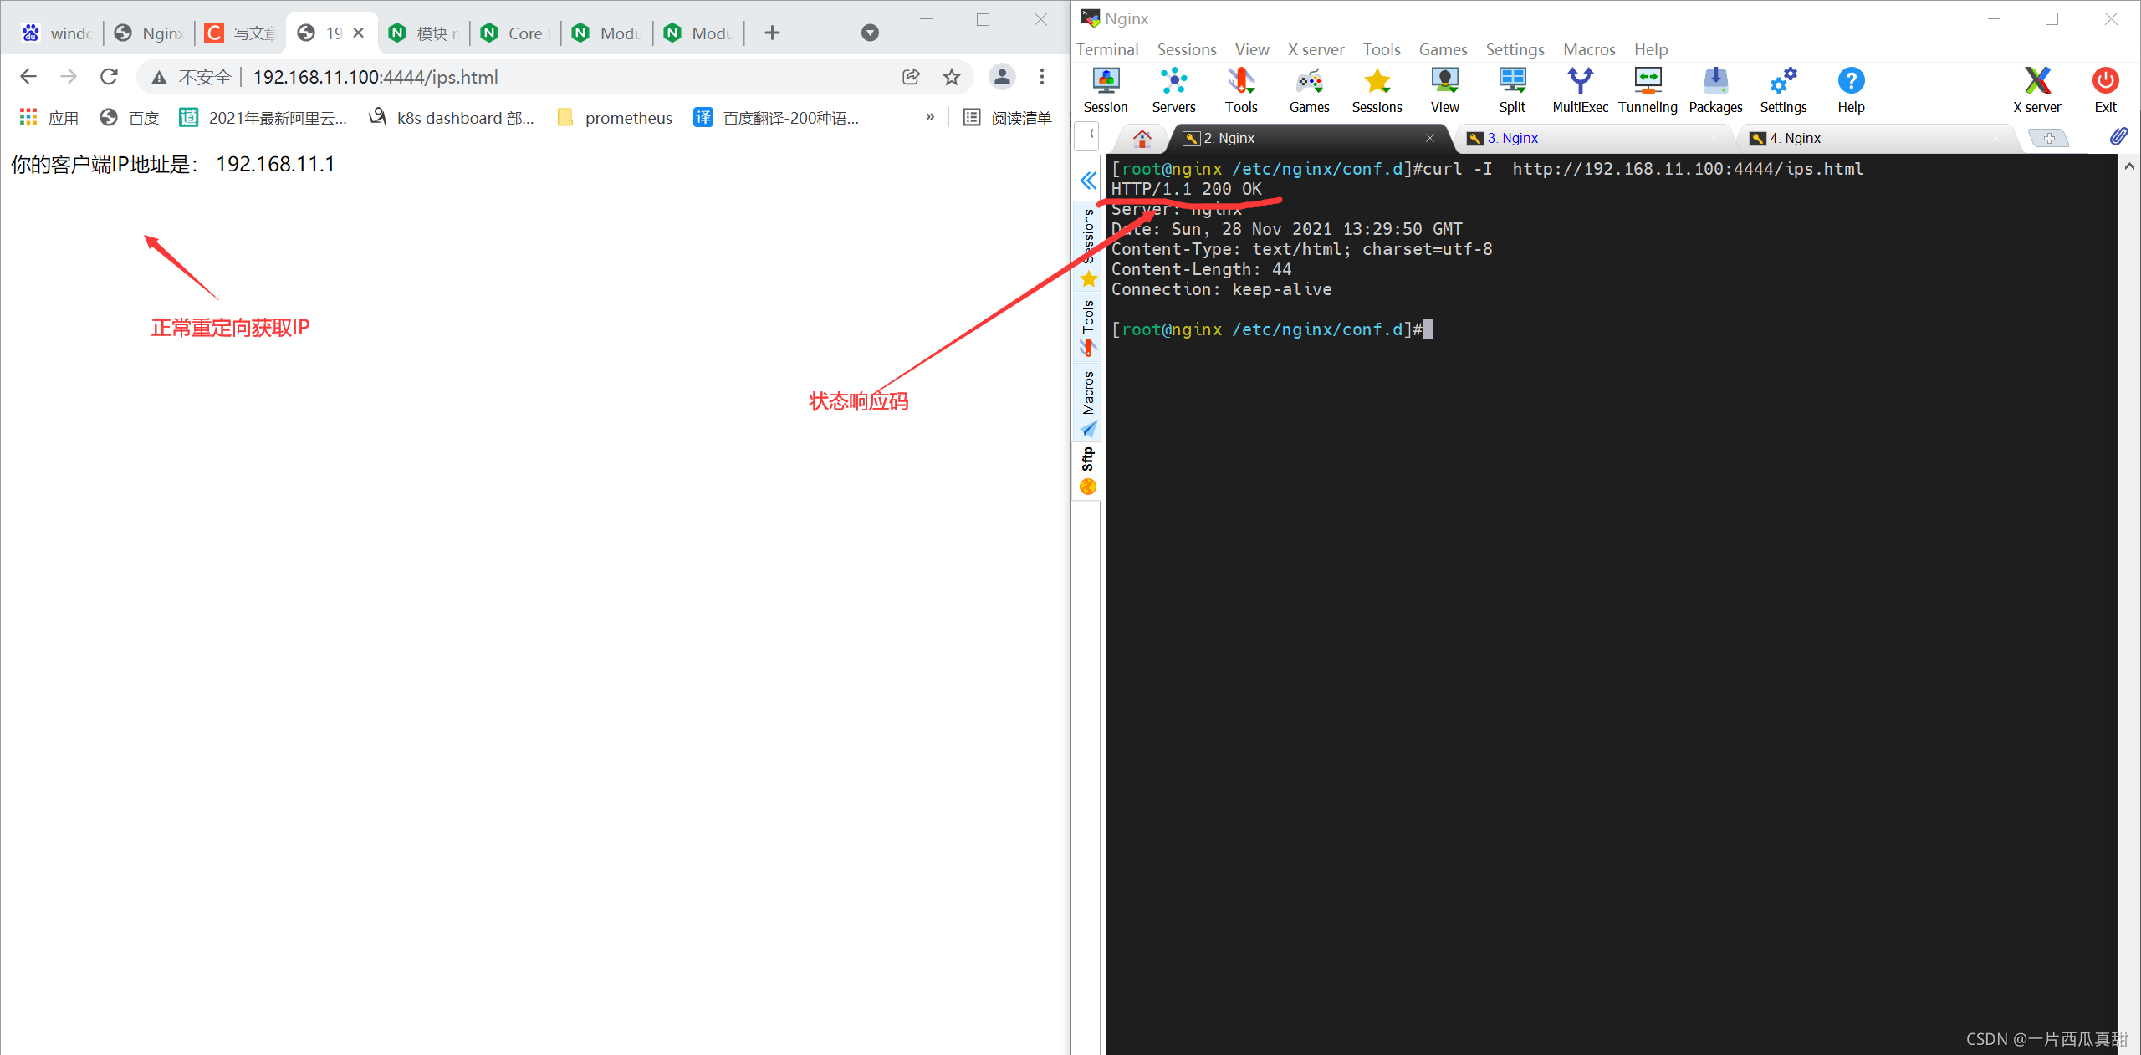Viewport: 2141px width, 1055px height.
Task: Open the reading list button
Action: pos(1007,118)
